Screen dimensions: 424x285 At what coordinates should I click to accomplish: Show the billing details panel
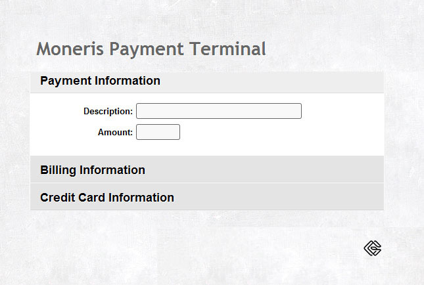[x=93, y=170]
